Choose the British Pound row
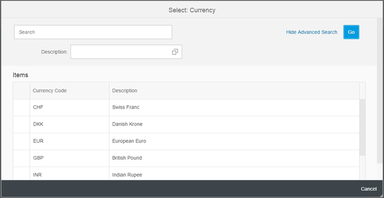The width and height of the screenshot is (384, 198). tap(186, 158)
